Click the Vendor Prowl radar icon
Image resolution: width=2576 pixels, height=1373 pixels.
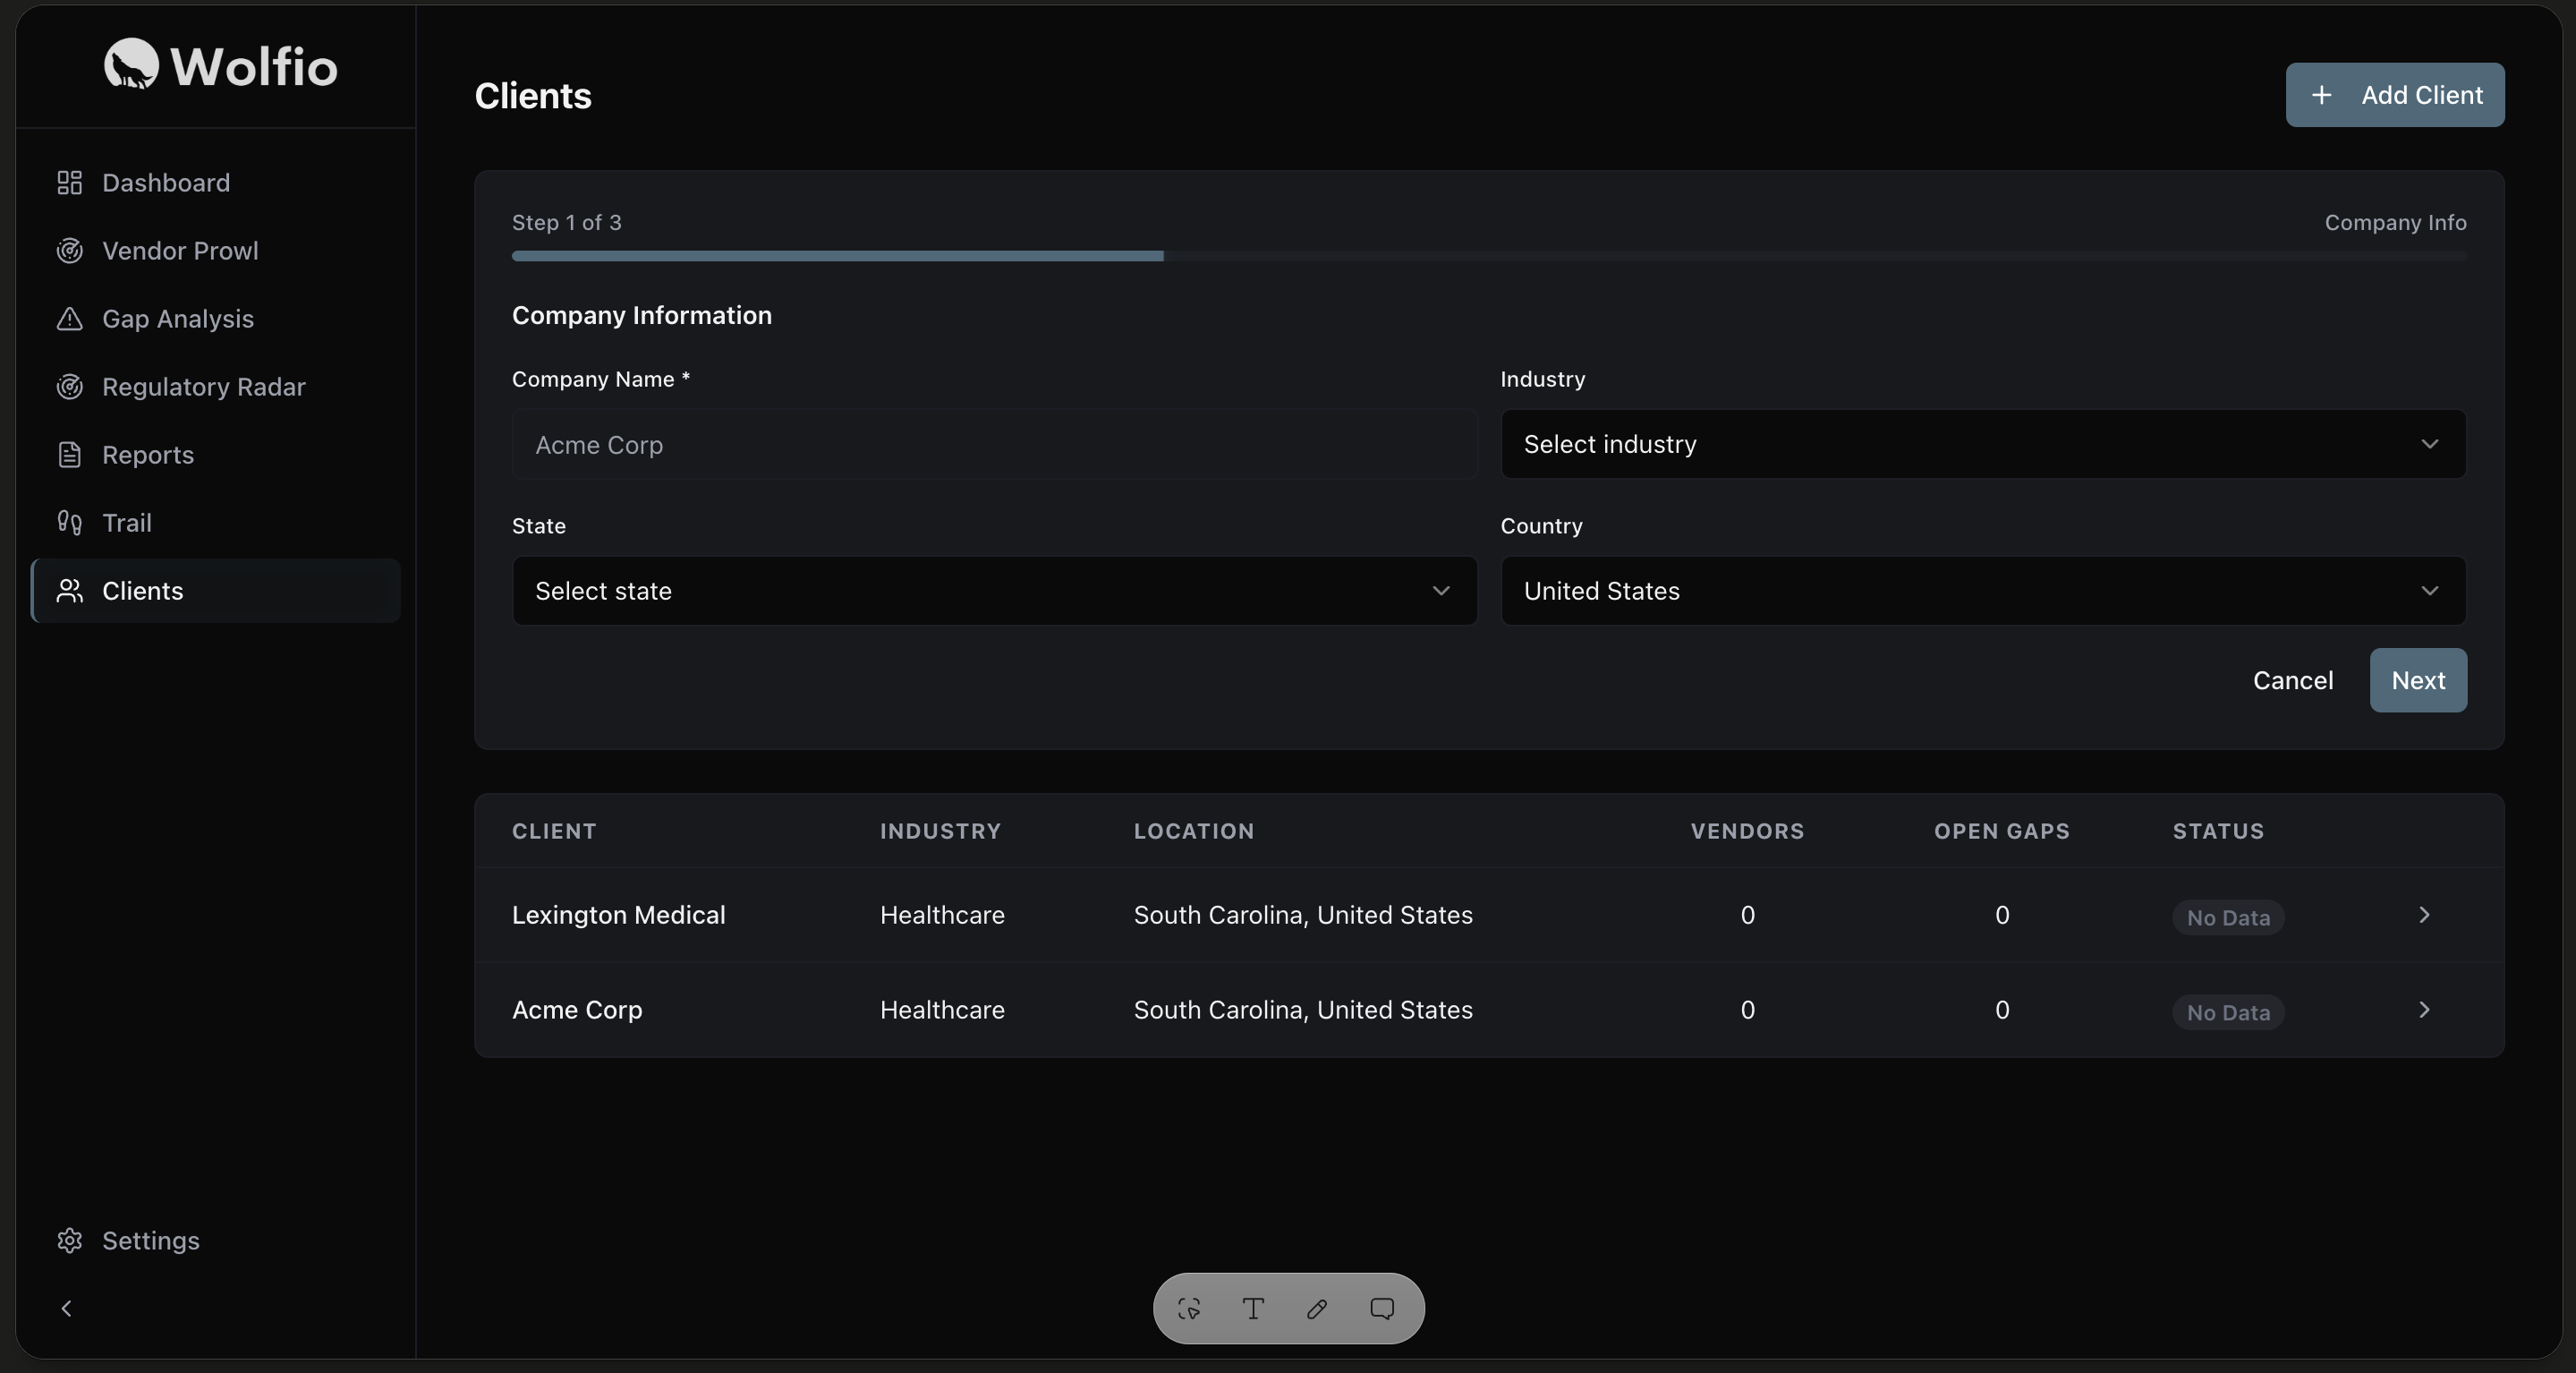(x=69, y=251)
